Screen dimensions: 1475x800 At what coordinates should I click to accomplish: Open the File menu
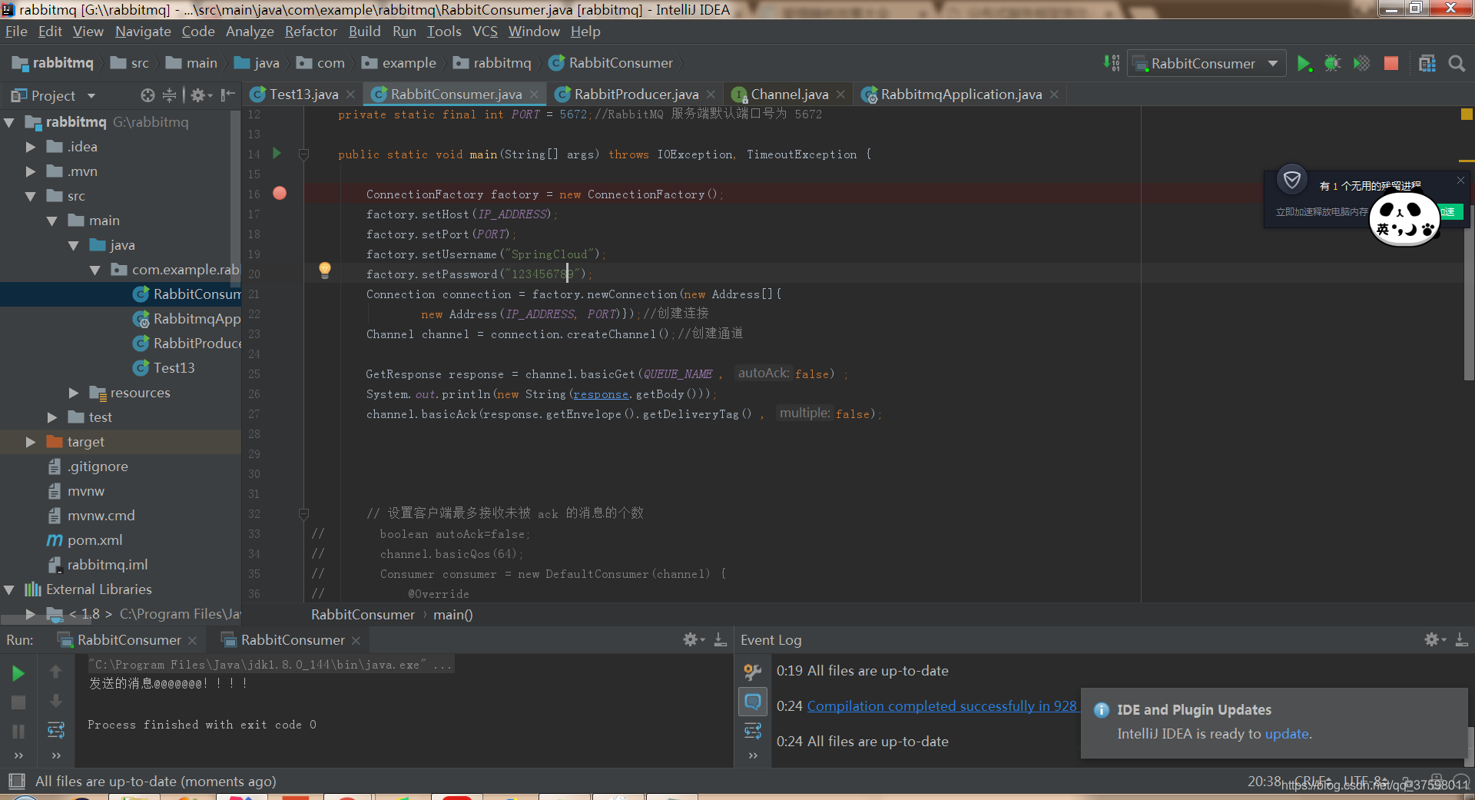coord(16,32)
